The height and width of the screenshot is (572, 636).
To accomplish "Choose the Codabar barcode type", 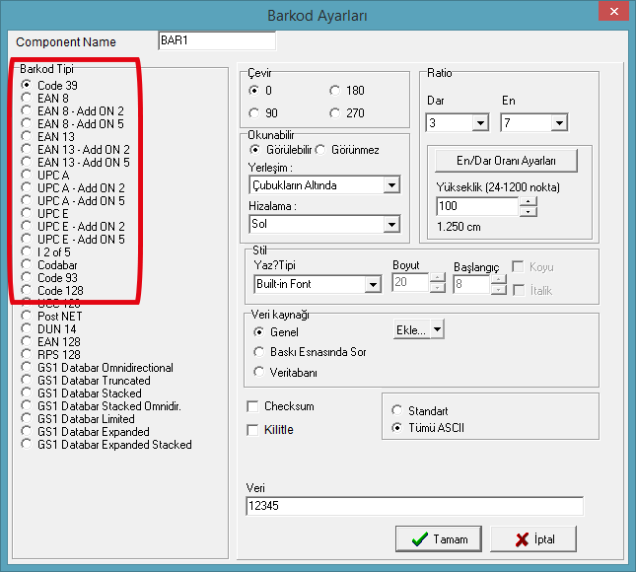I will (x=27, y=265).
